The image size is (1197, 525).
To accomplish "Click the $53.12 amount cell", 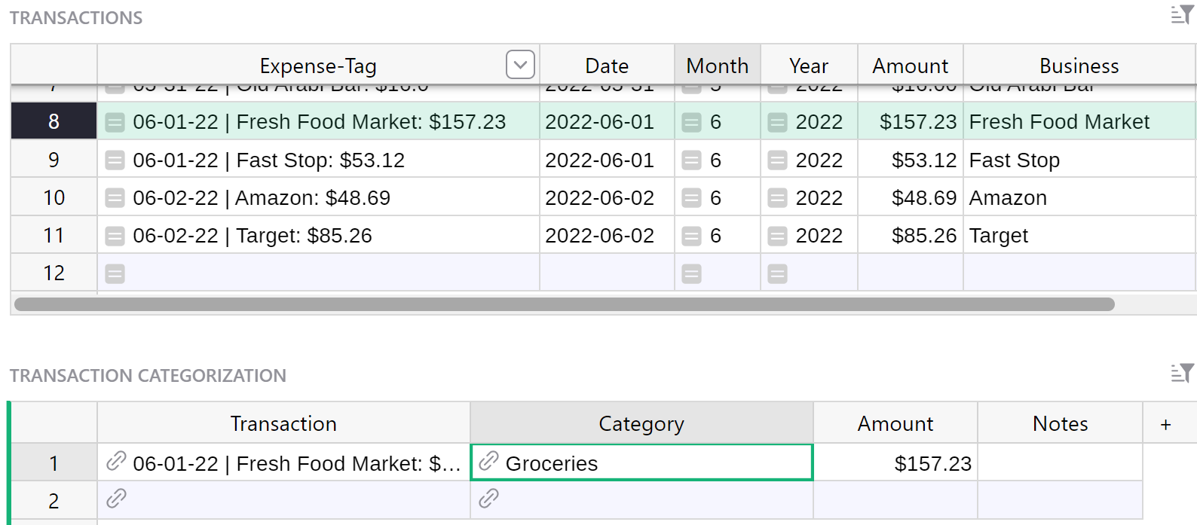I will 911,160.
